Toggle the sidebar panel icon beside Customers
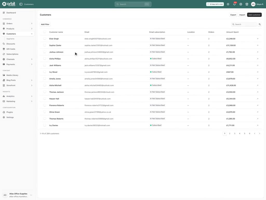 [x=21, y=4]
